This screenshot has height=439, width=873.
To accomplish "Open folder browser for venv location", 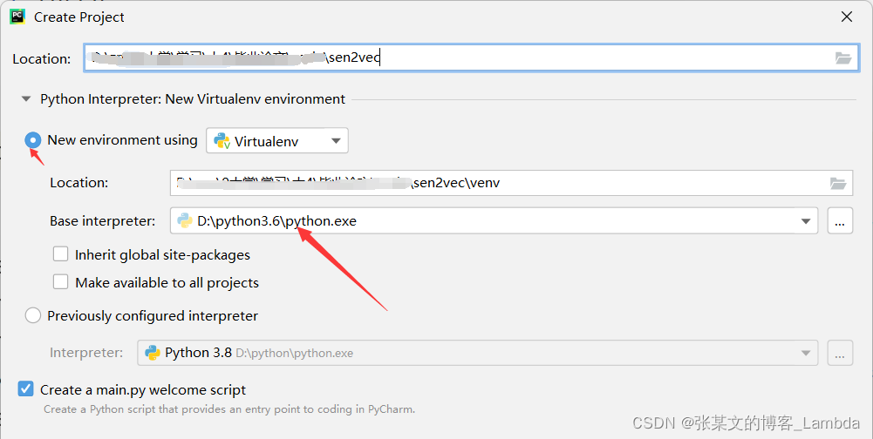I will pyautogui.click(x=838, y=183).
